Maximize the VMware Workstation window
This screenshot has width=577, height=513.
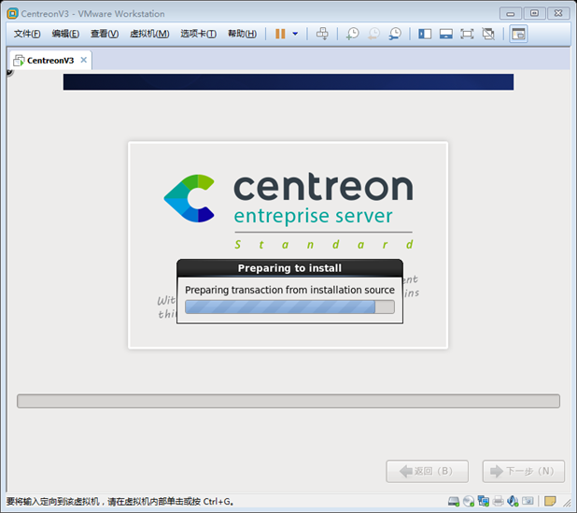[534, 14]
